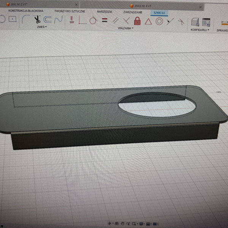The image size is (228, 228).
Task: Open the ZMIEŃ dropdown menu
Action: [x=41, y=27]
